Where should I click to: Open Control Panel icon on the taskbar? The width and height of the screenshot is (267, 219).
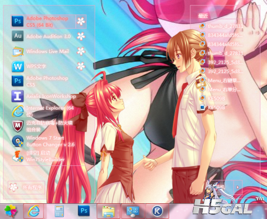click(133, 211)
